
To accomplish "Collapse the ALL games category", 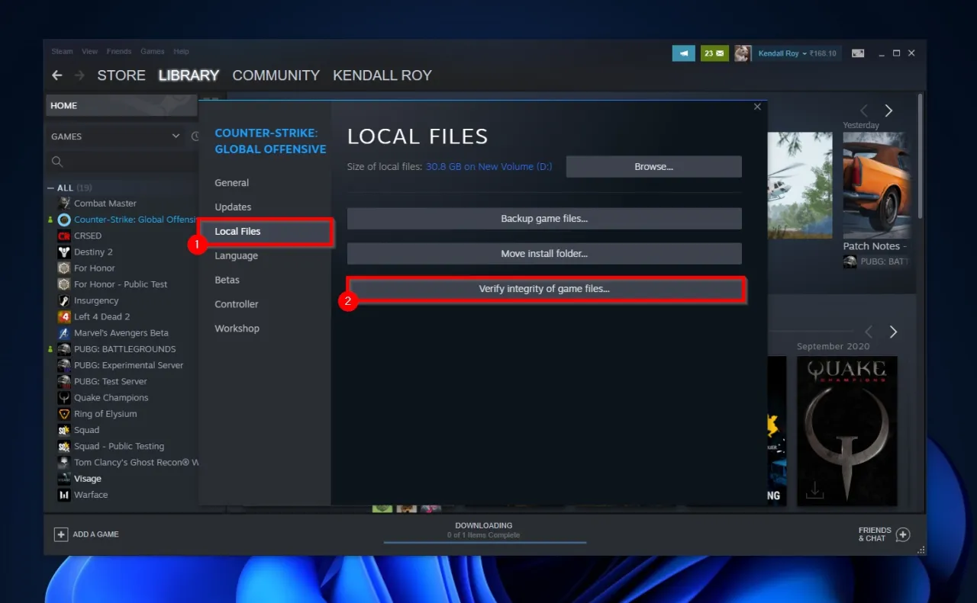I will 51,188.
